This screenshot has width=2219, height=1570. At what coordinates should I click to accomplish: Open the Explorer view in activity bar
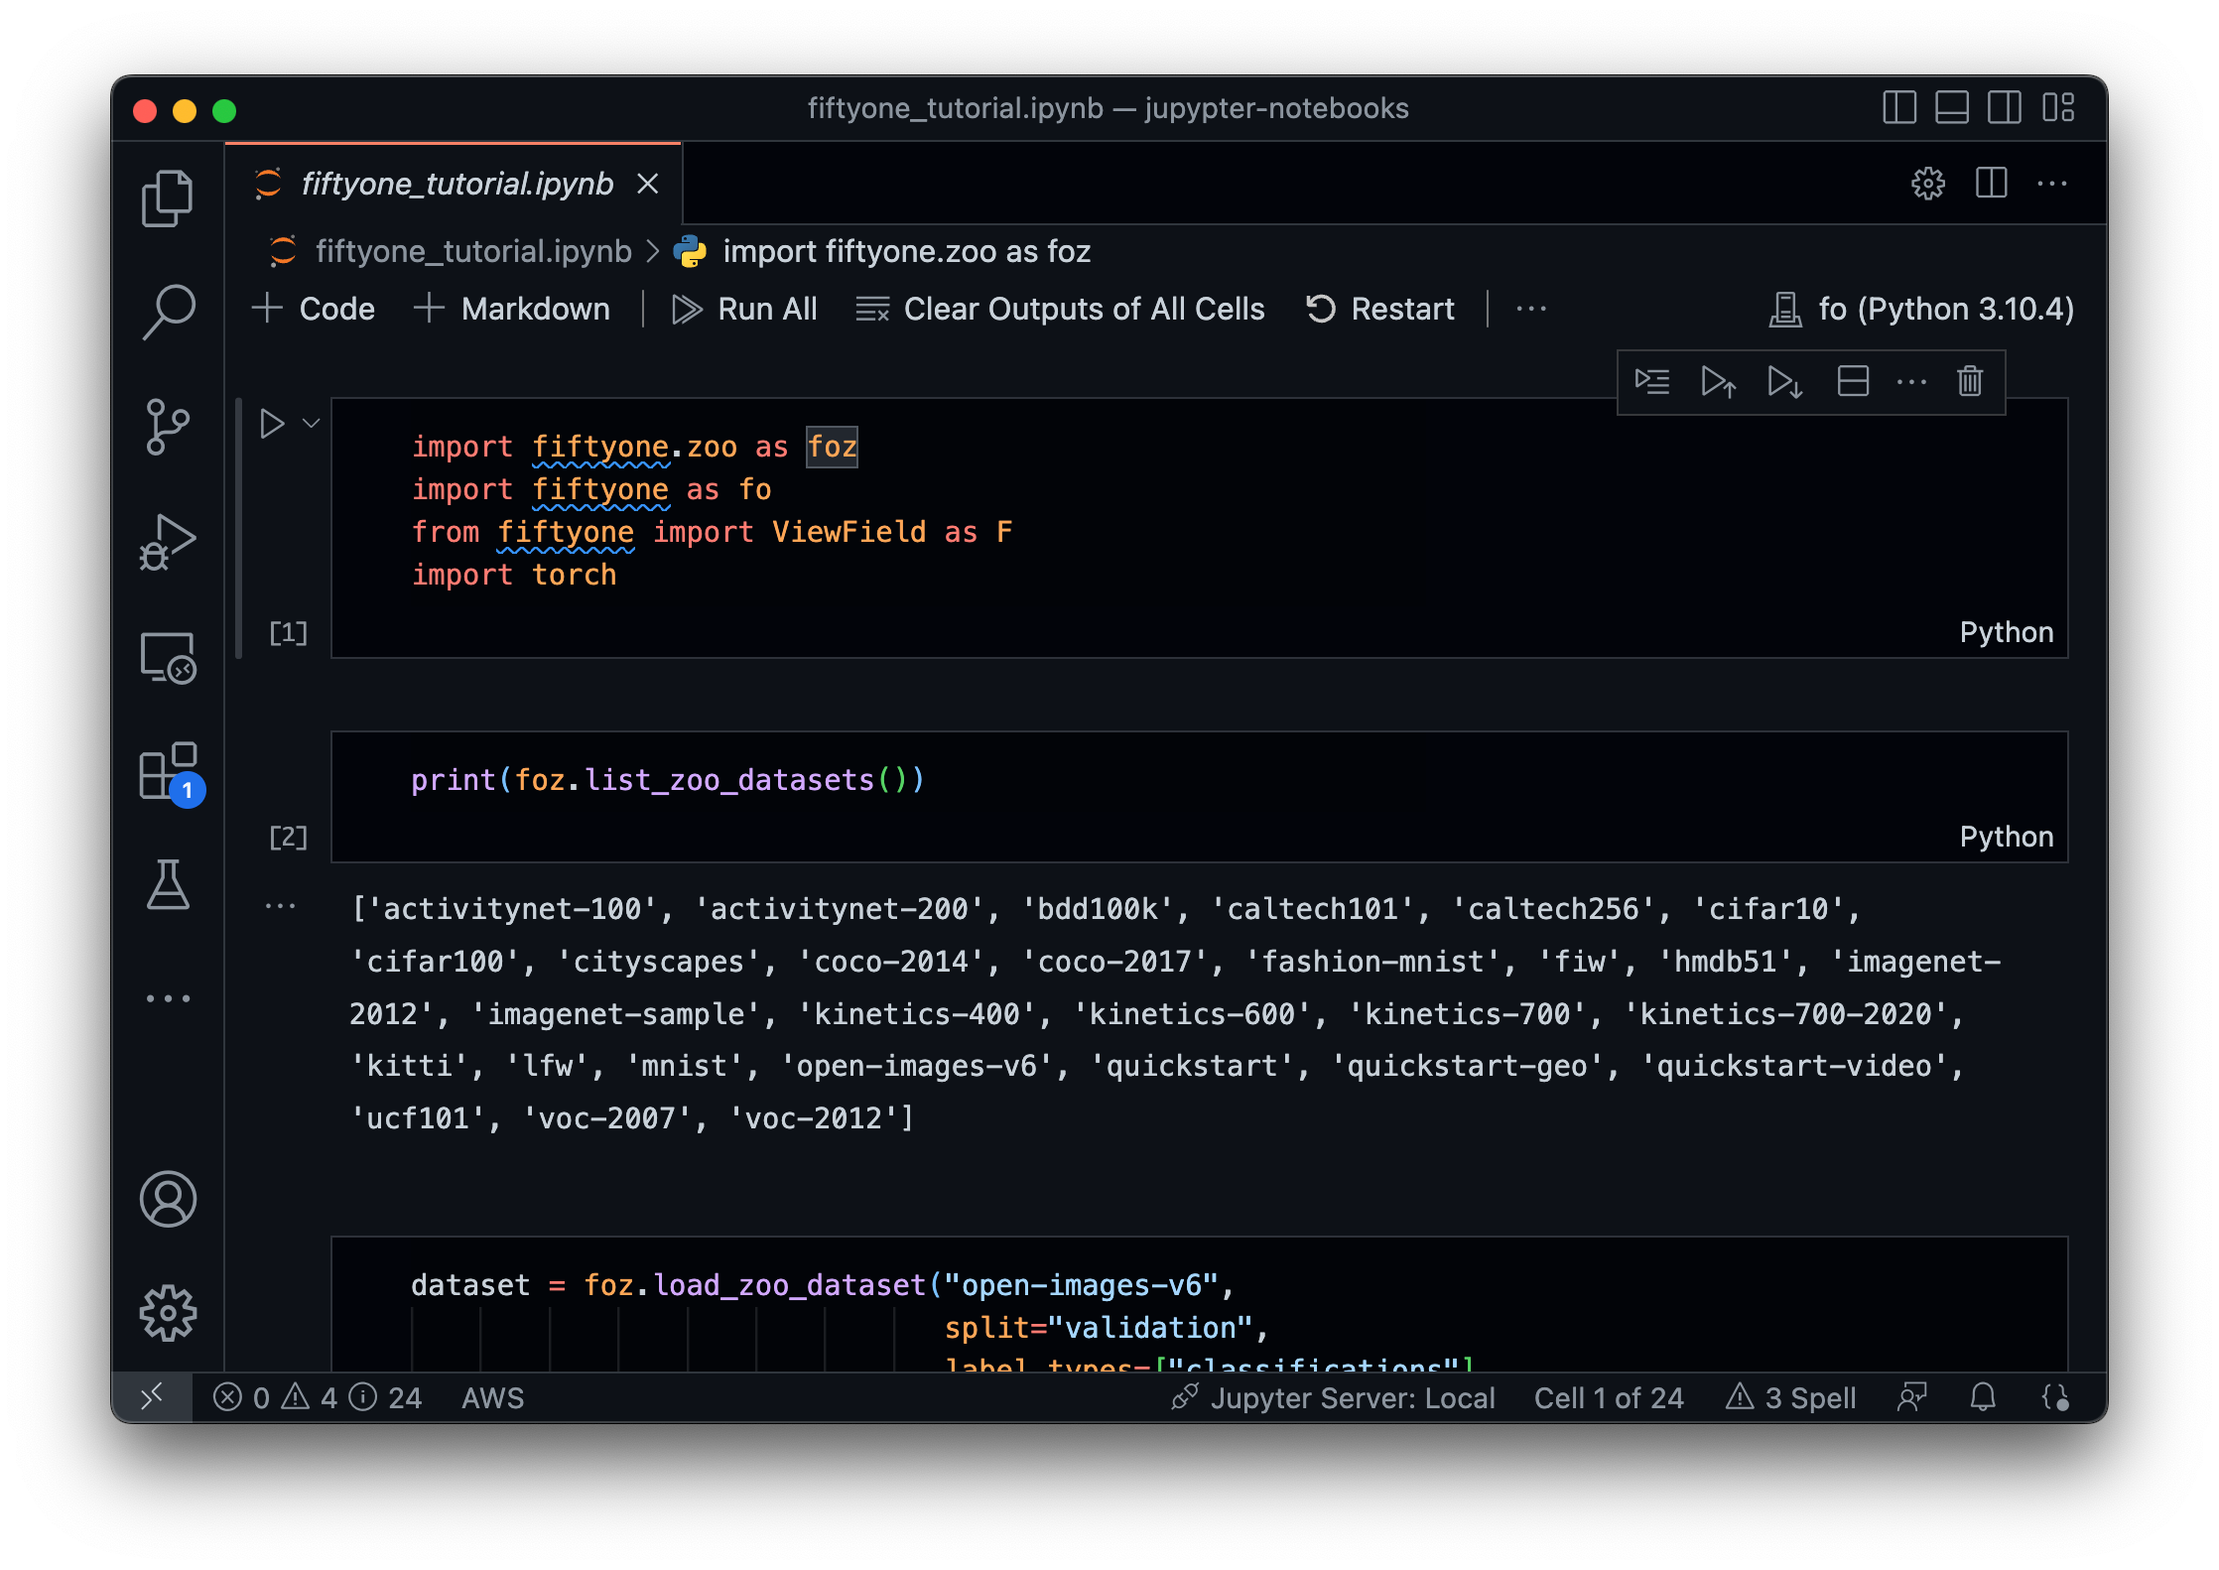pyautogui.click(x=168, y=196)
